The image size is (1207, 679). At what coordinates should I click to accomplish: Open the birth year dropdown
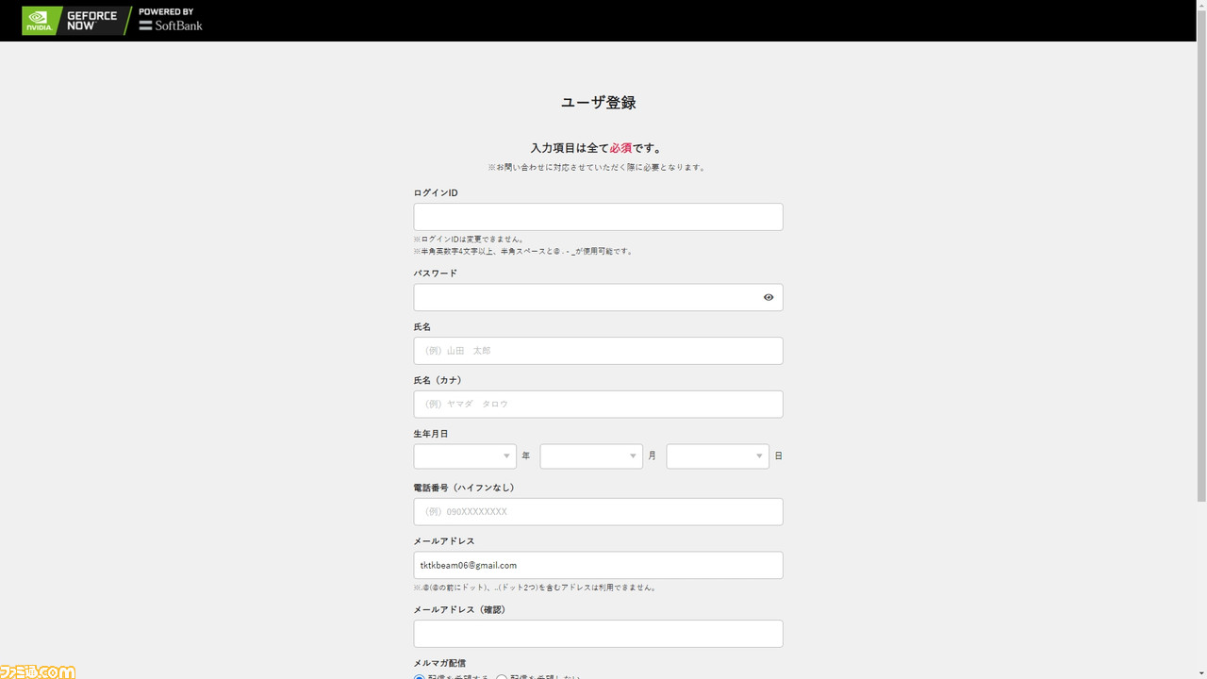(x=465, y=456)
